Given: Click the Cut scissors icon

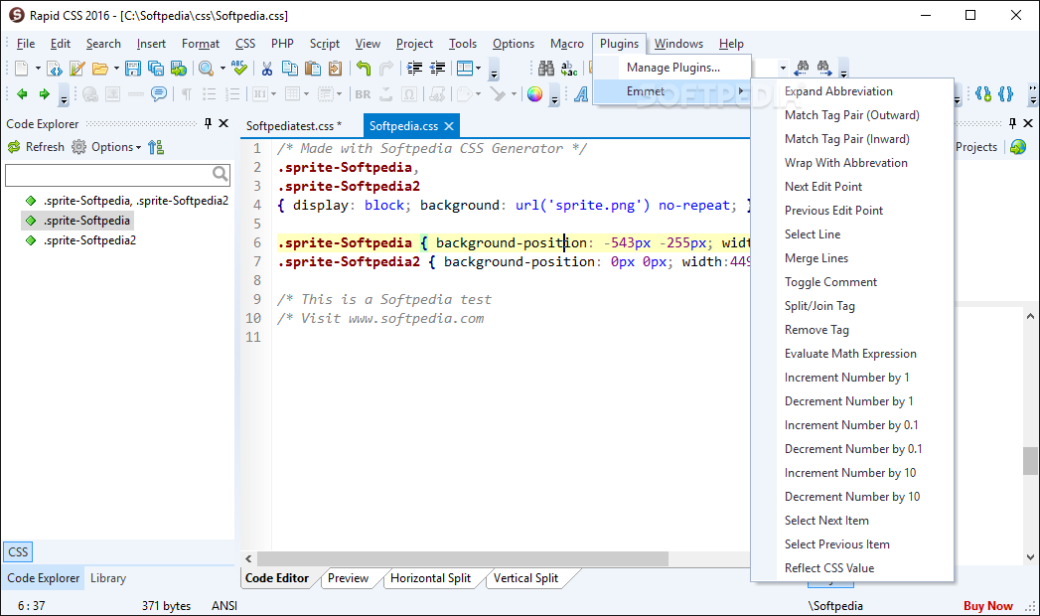Looking at the screenshot, I should click(x=266, y=69).
